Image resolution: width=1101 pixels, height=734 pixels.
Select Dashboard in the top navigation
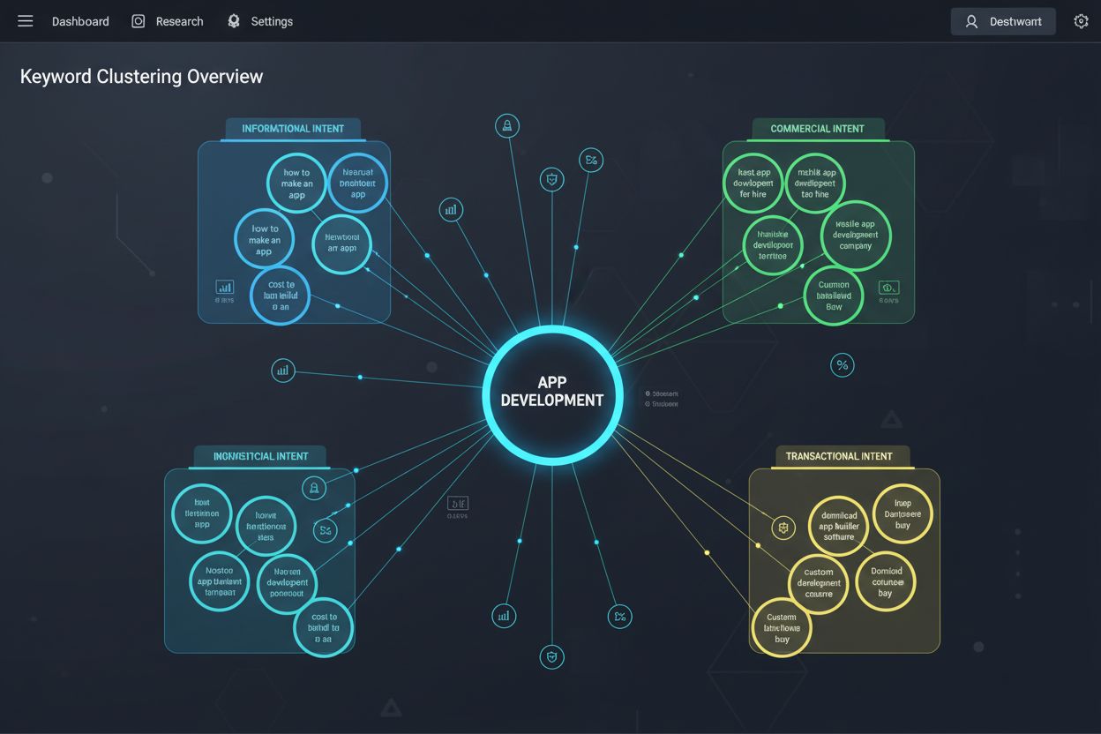coord(80,20)
